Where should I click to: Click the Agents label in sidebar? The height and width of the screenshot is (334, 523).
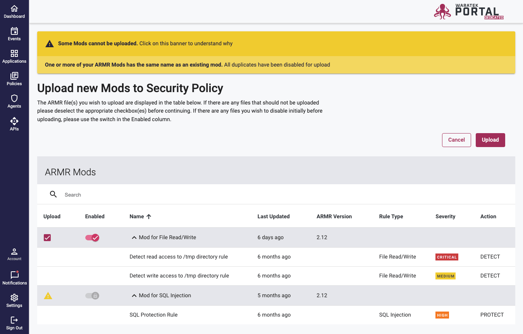coord(14,106)
